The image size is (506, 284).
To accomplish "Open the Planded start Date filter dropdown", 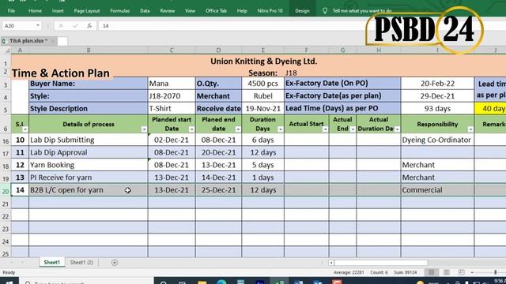I will click(x=191, y=129).
